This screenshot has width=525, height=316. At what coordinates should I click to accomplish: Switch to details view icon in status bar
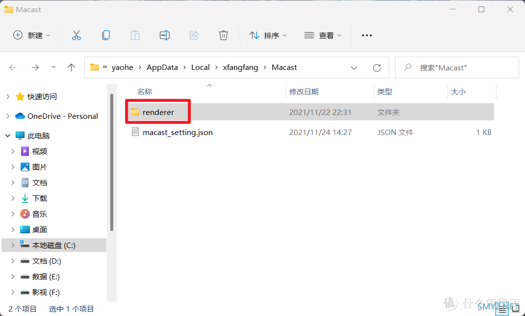502,310
